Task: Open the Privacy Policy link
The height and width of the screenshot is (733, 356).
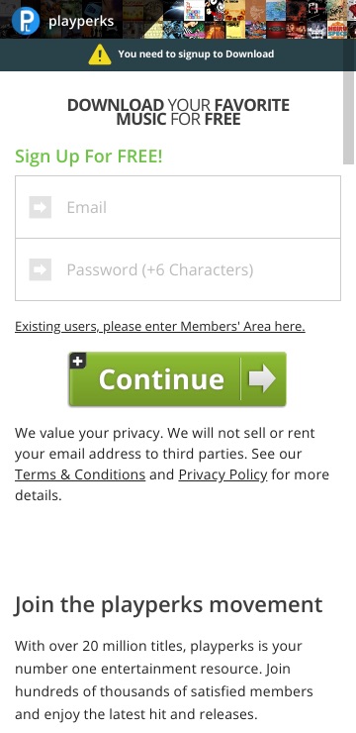Action: pyautogui.click(x=223, y=474)
